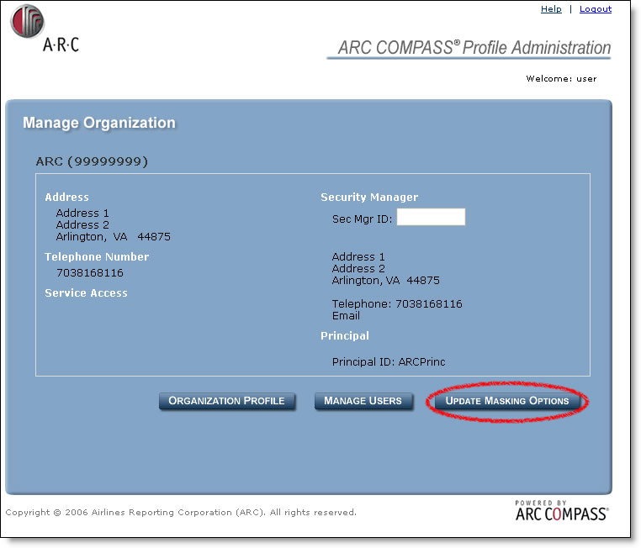
Task: Click the Principal section header
Action: click(x=345, y=336)
